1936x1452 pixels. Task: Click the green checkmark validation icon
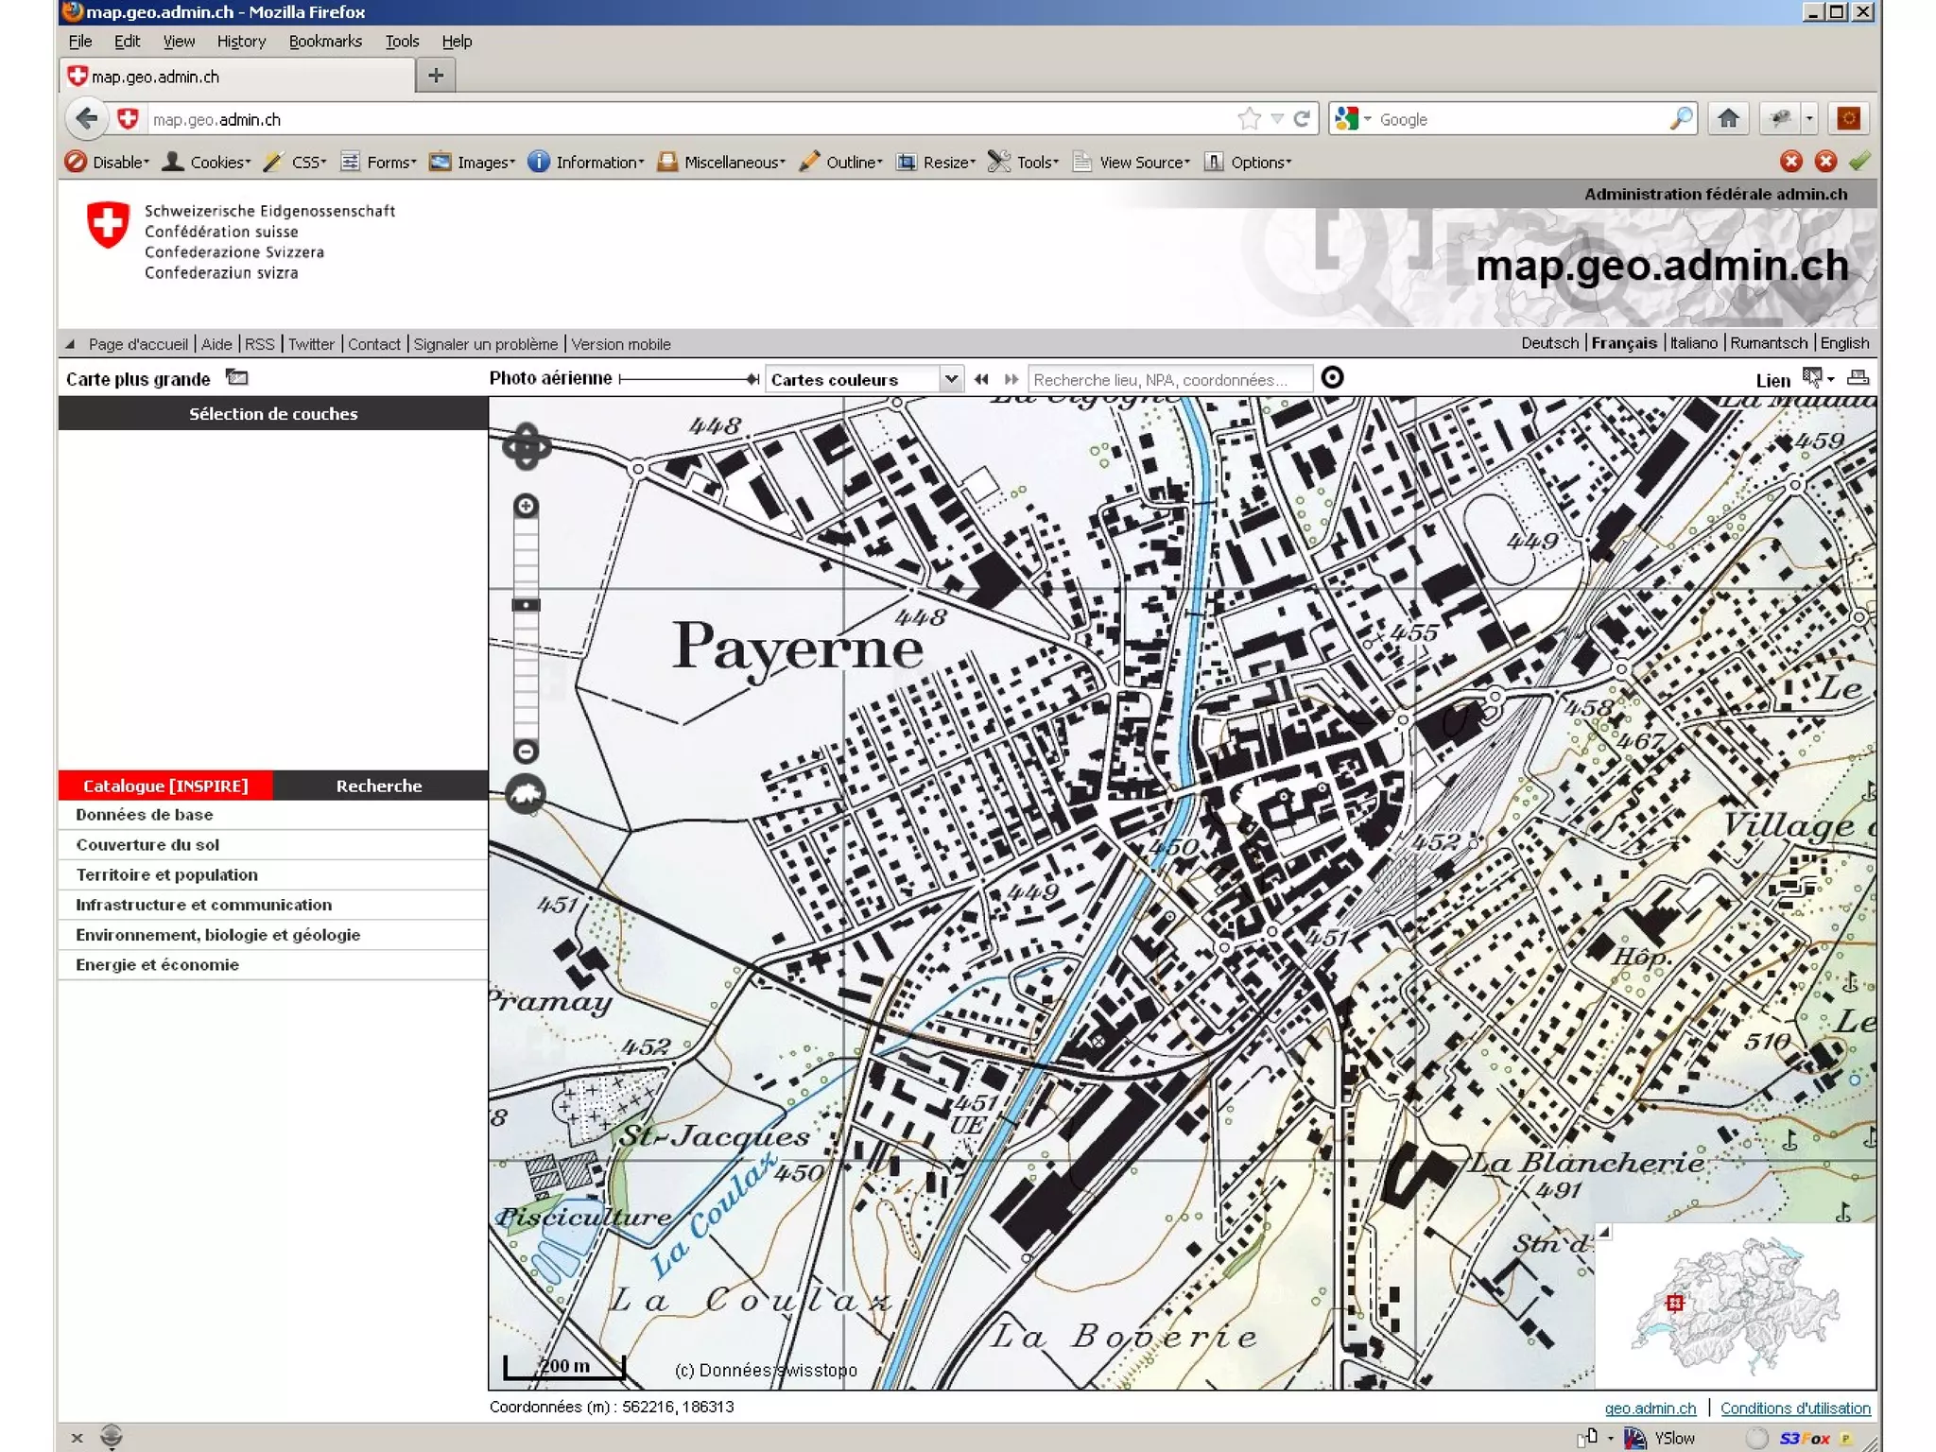pos(1859,162)
